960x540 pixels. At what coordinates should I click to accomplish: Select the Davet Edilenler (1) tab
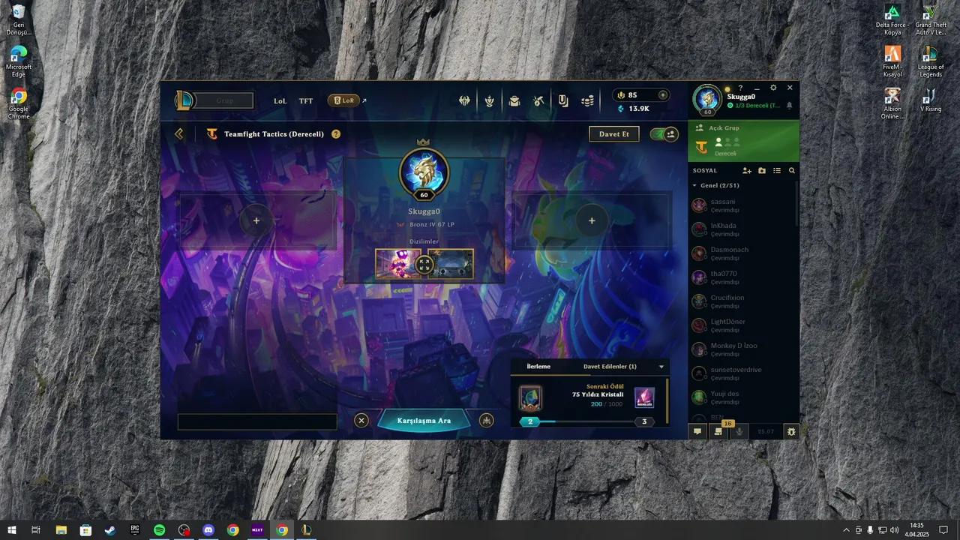610,367
